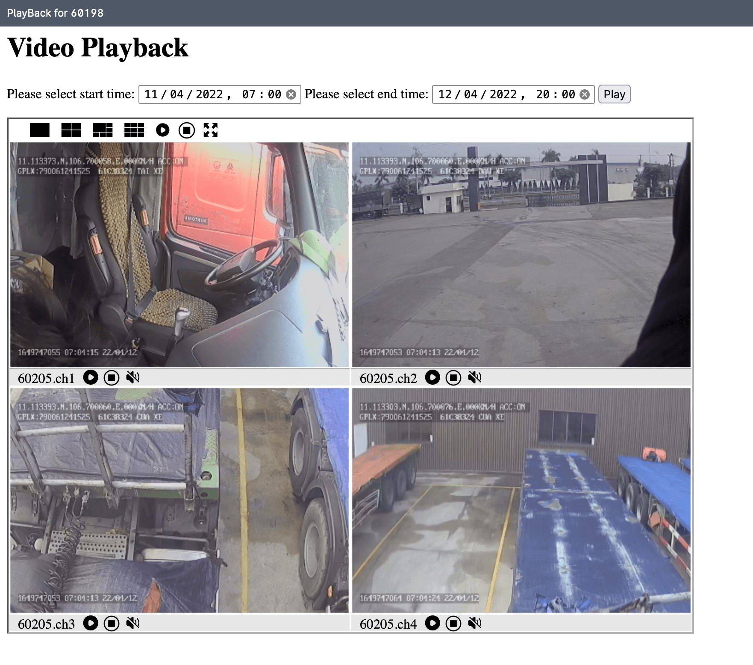Toggle mute on 60205.ch2

(x=475, y=377)
